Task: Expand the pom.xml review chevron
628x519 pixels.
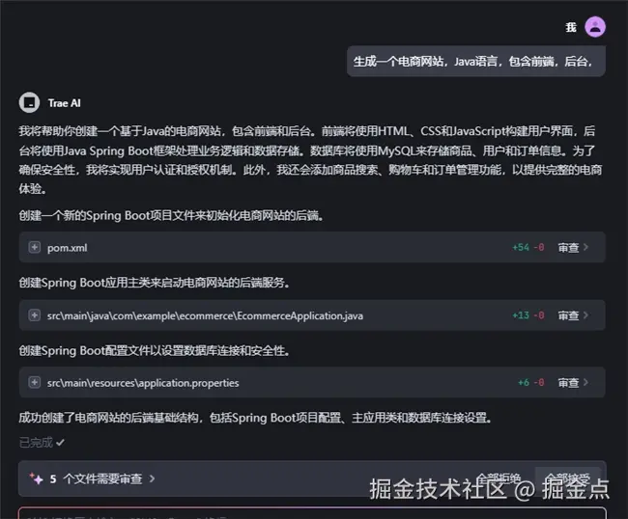Action: (x=585, y=247)
